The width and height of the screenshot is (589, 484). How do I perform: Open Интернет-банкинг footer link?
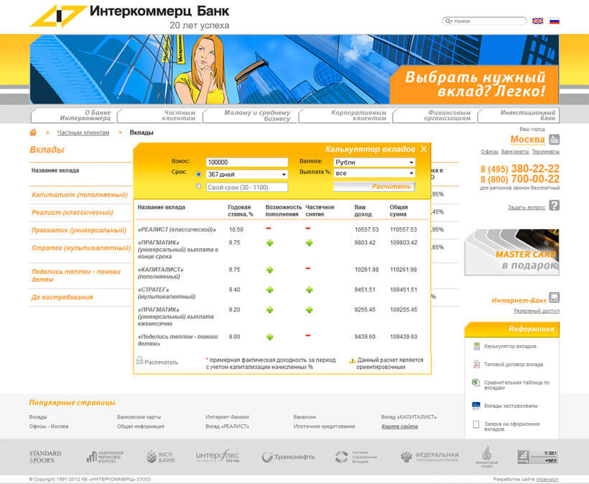pos(227,417)
